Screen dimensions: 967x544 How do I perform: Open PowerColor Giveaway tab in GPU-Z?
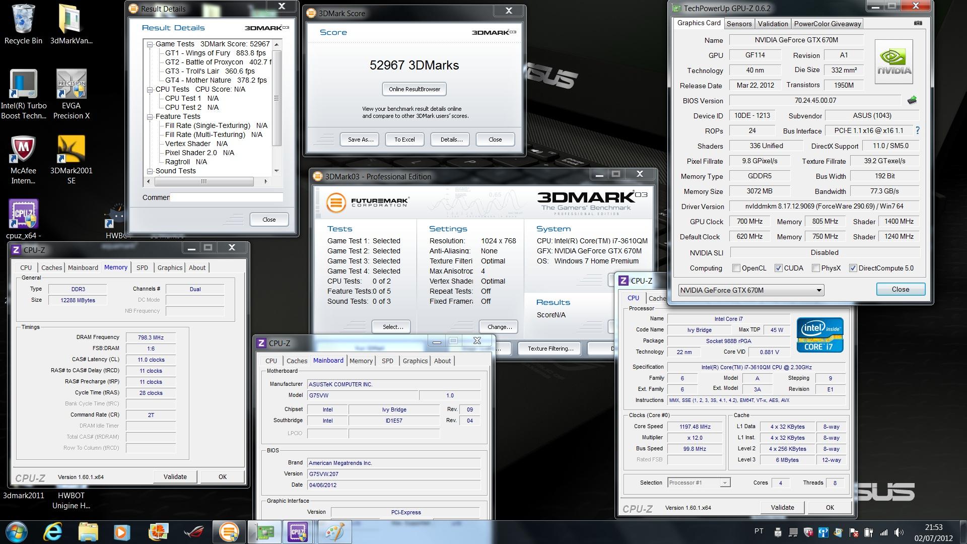827,24
